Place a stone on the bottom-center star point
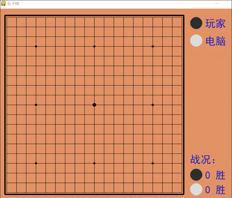Viewport: 232px width, 198px height. 94,163
